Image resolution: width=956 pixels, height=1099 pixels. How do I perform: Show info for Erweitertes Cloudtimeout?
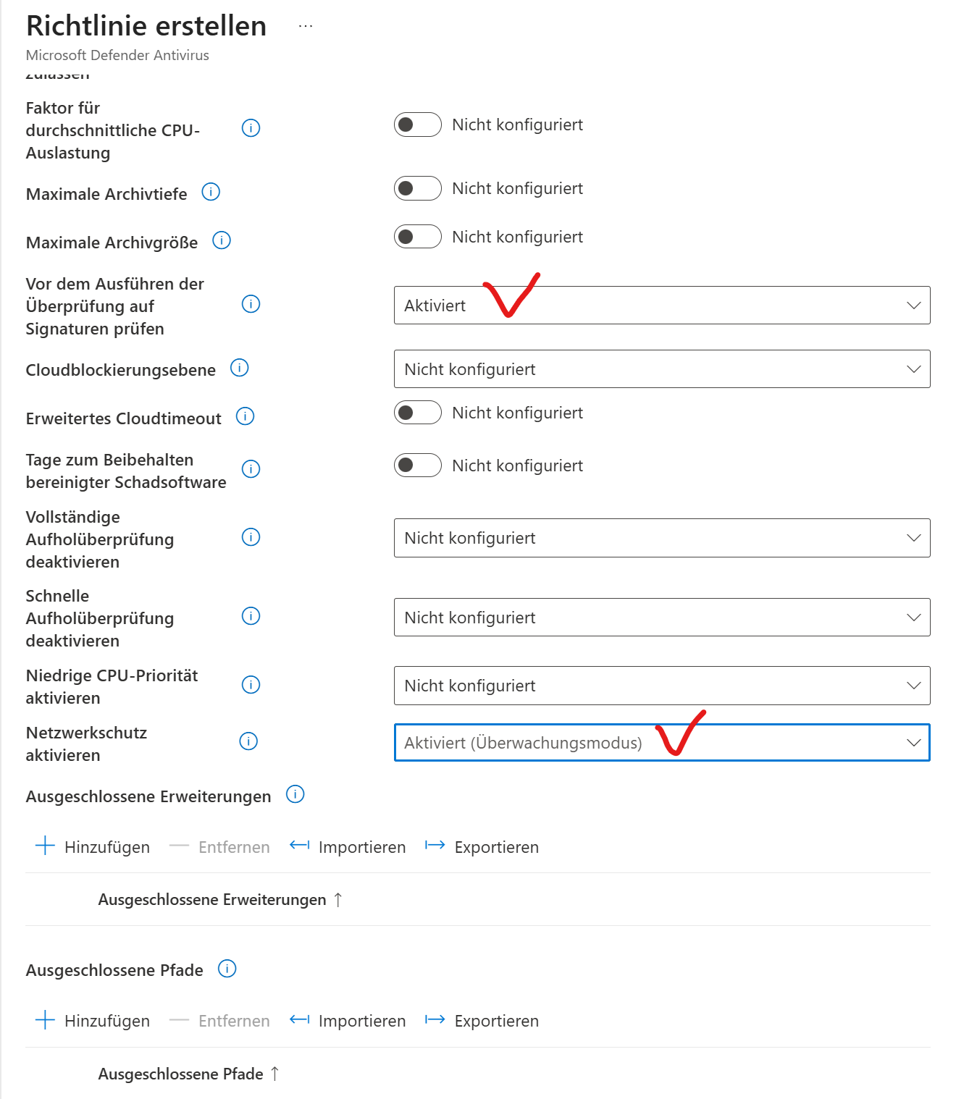[246, 416]
